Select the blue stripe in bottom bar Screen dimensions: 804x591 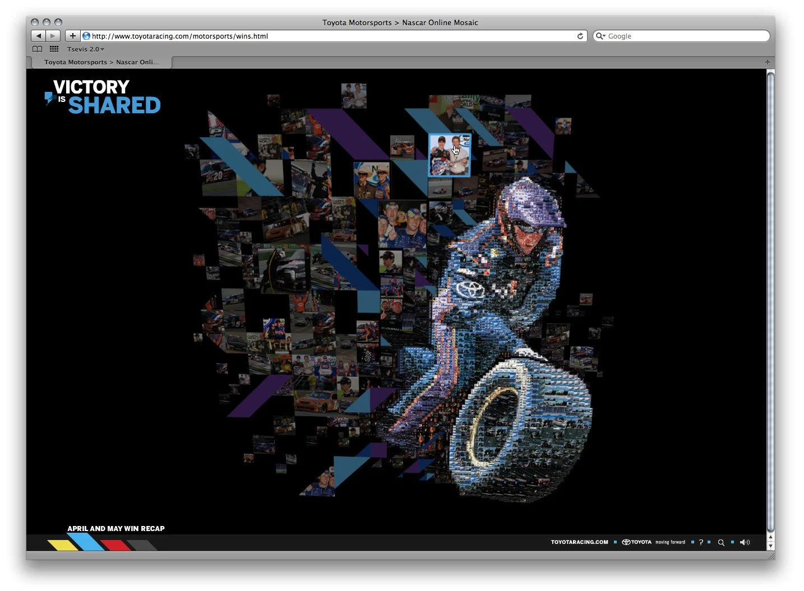point(87,542)
